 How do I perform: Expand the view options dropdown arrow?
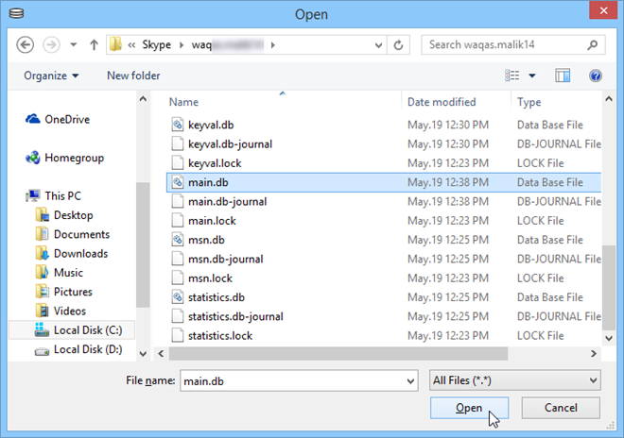point(532,76)
